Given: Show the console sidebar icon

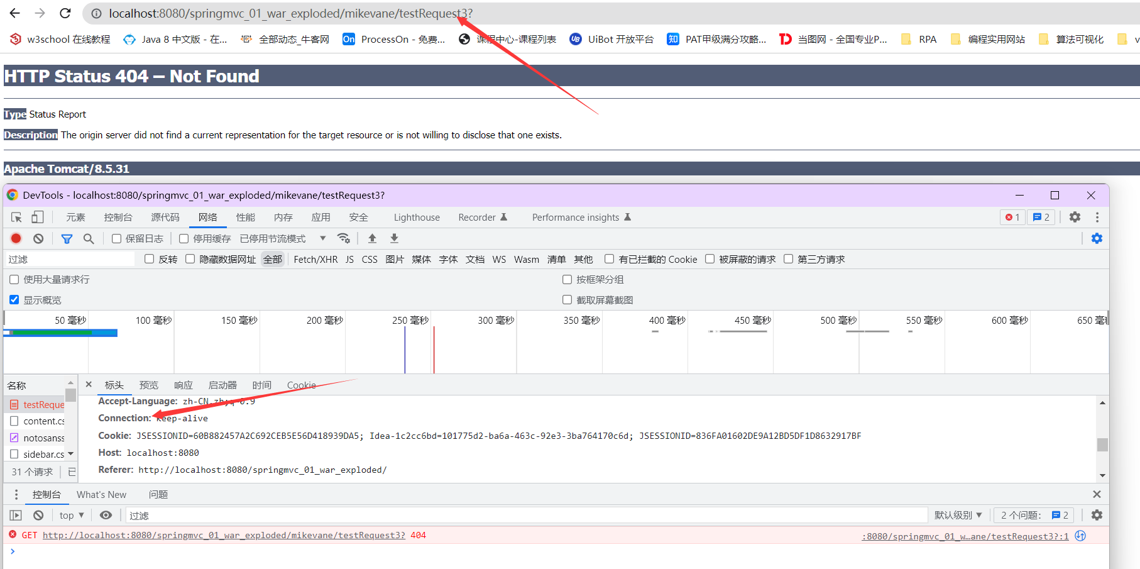Looking at the screenshot, I should [x=16, y=515].
